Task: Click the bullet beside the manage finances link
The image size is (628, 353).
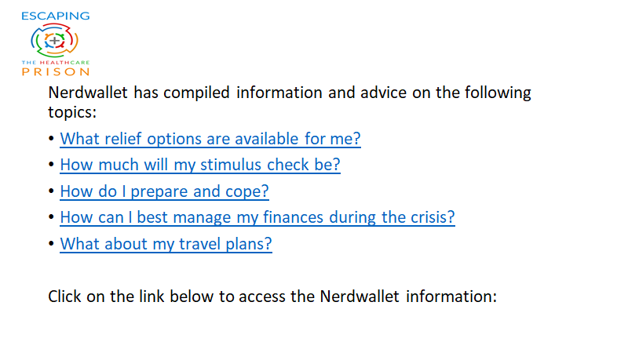Action: tap(51, 217)
